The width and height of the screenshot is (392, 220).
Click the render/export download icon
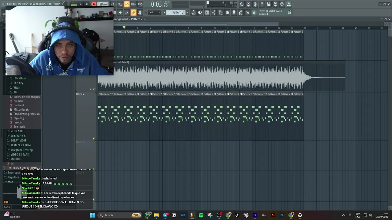[289, 4]
